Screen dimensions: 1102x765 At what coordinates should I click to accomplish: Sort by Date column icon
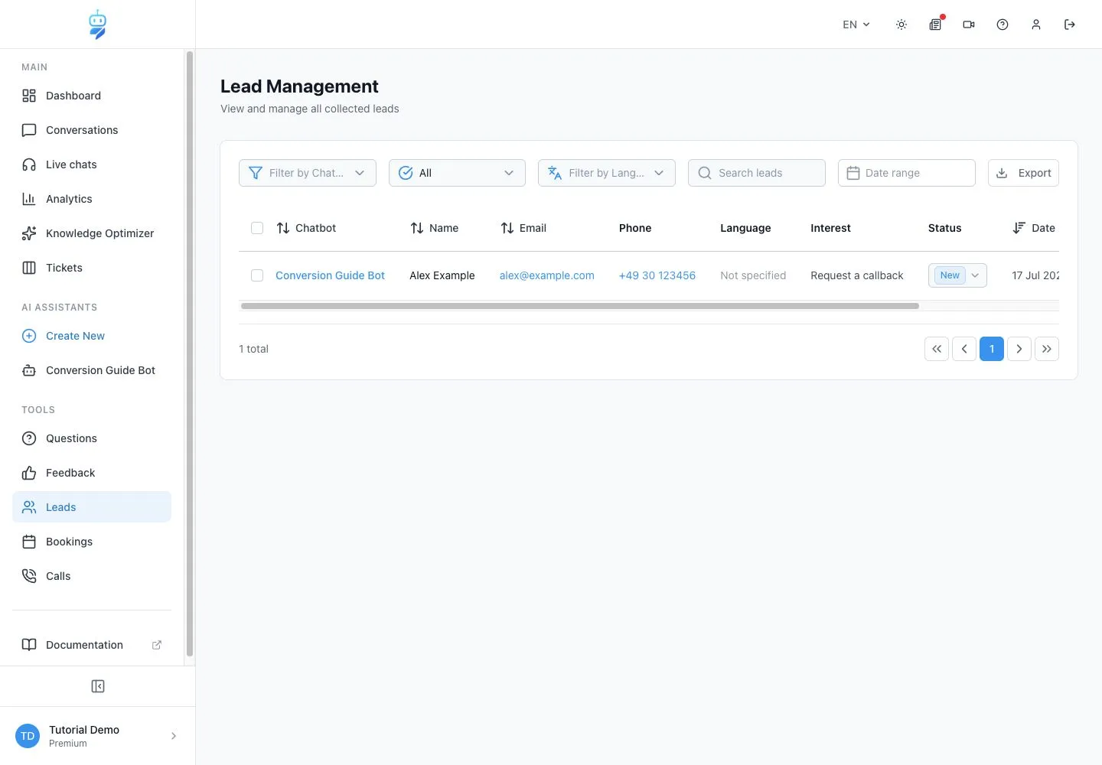pyautogui.click(x=1019, y=228)
